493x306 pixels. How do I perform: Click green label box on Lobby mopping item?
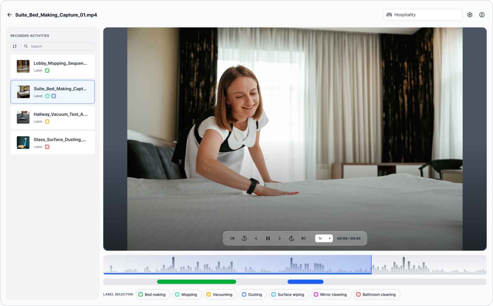coord(47,71)
